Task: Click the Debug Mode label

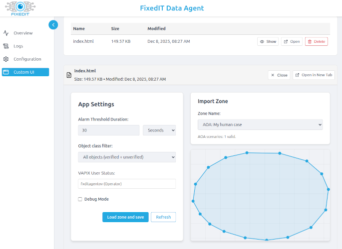Action: tap(96, 199)
